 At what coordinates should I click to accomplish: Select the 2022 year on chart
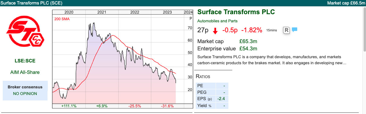[135, 12]
